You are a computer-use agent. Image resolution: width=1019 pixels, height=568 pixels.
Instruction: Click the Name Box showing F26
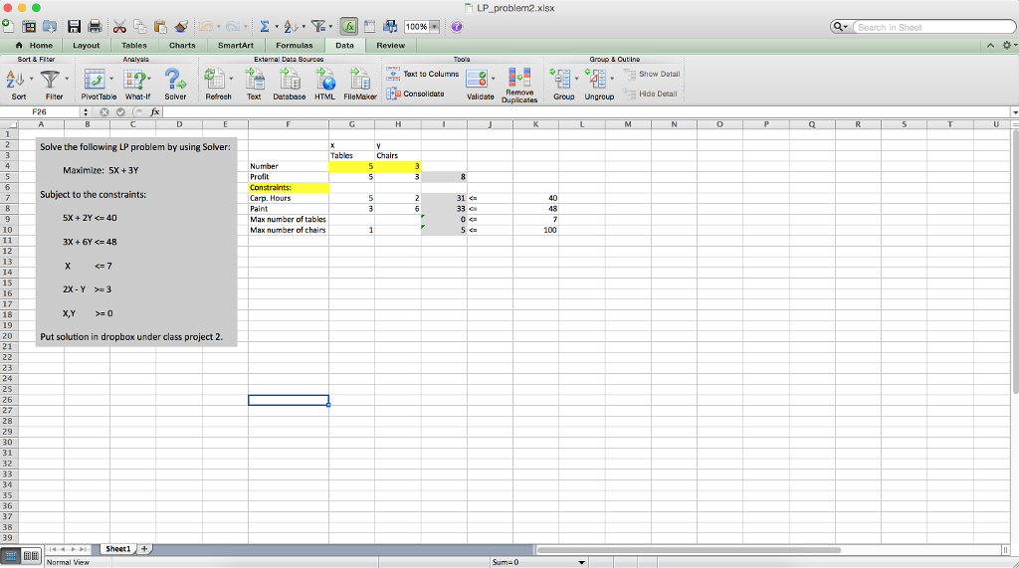tap(39, 112)
